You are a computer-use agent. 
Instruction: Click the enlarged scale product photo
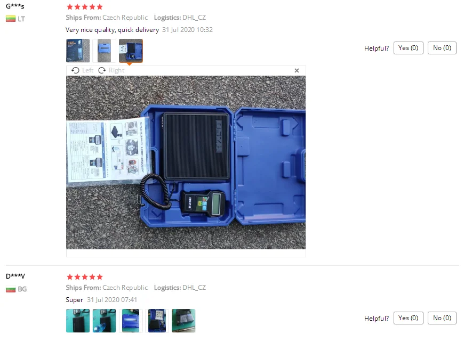[186, 162]
